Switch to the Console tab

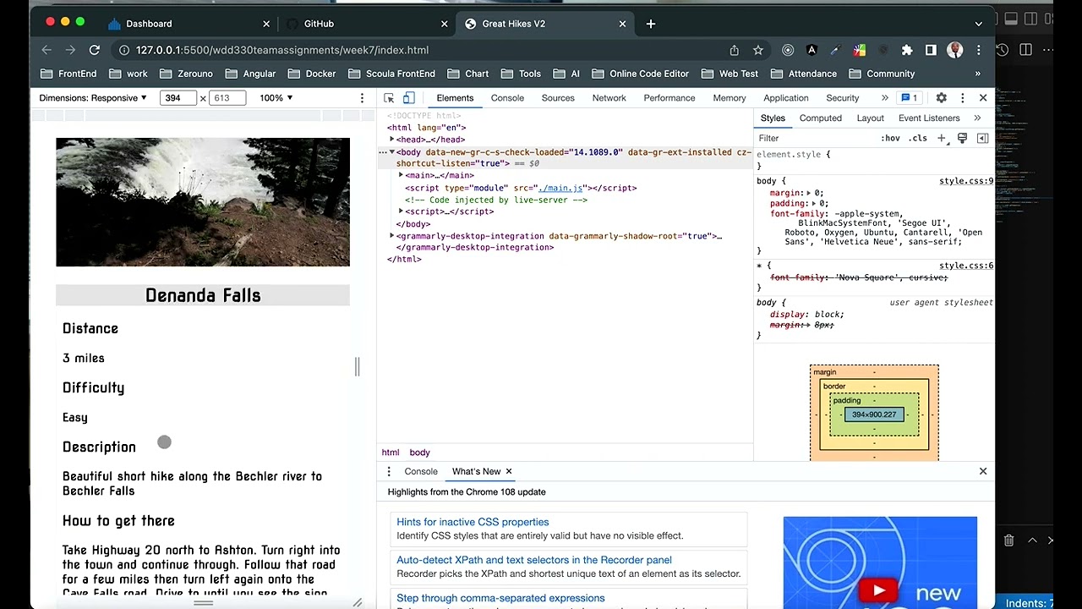click(x=507, y=98)
